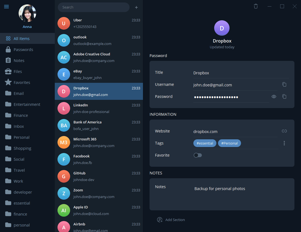Click Anna's profile avatar
Screen dimensions: 301x232
[27, 13]
